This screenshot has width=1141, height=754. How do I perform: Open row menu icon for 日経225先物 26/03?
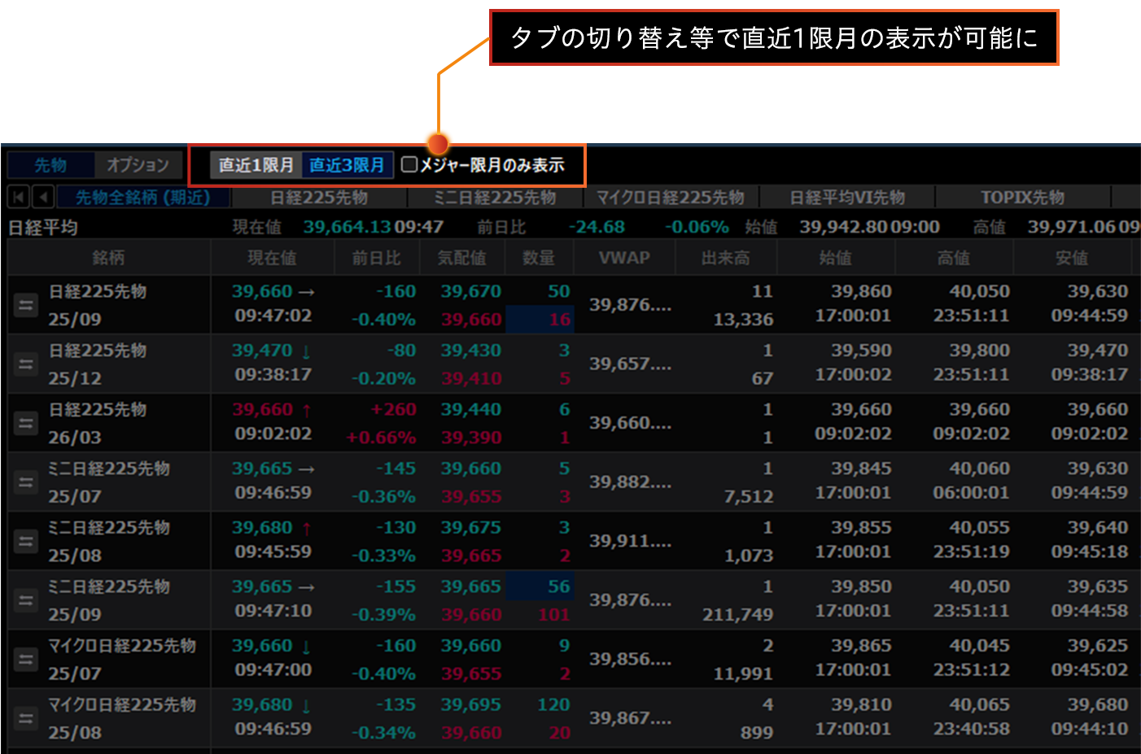26,423
